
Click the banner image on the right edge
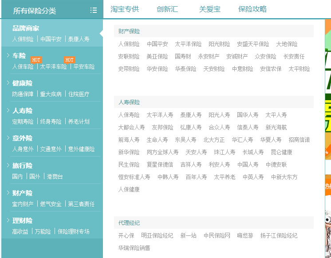pos(328,133)
